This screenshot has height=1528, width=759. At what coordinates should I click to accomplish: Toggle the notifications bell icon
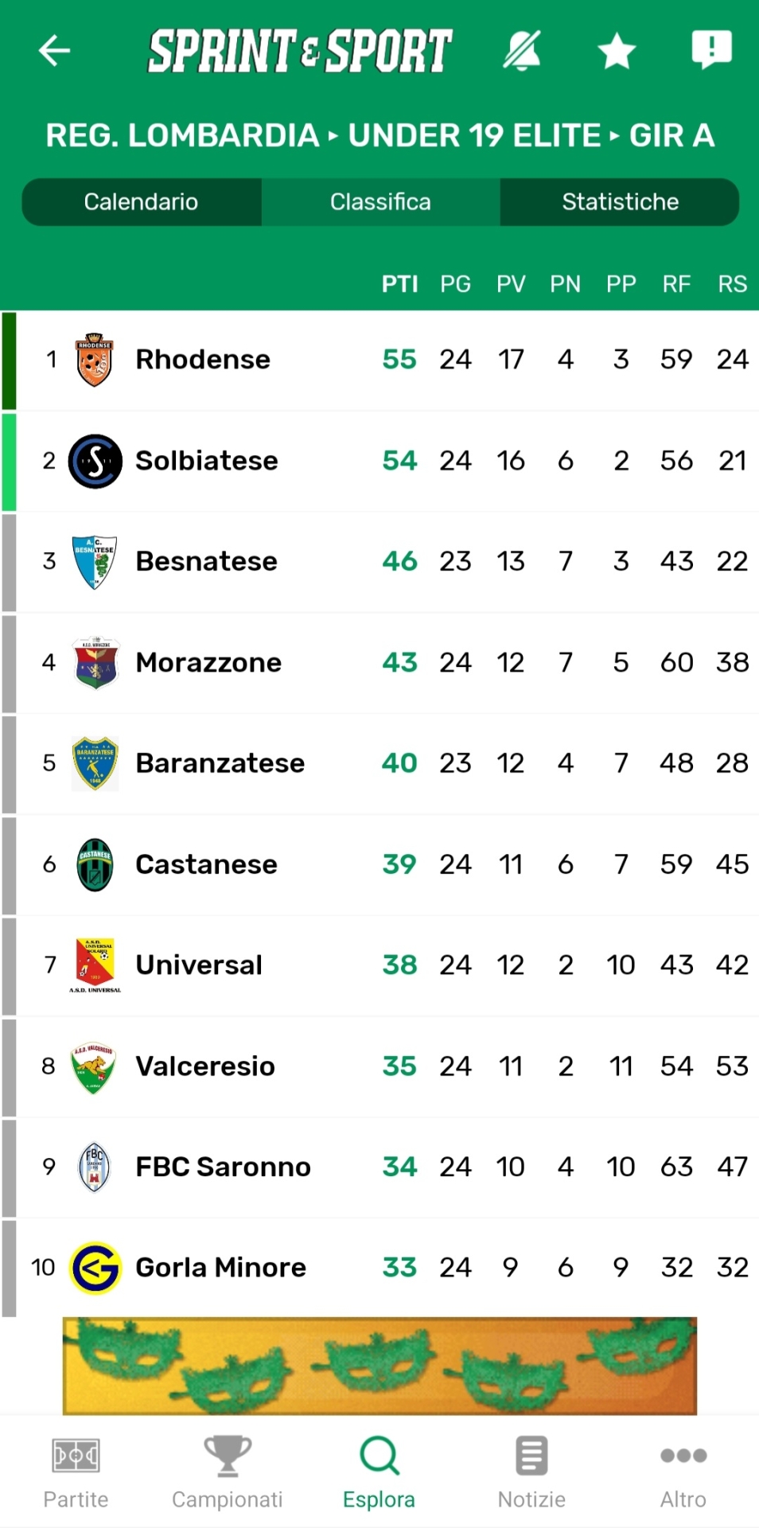point(522,51)
